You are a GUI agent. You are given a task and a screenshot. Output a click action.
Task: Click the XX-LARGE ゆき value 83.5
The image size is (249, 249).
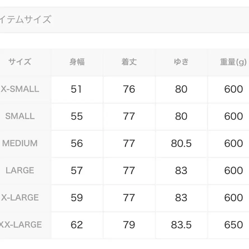click(x=181, y=225)
